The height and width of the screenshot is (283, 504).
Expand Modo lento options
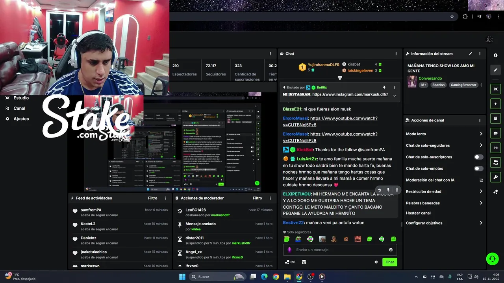tap(481, 134)
